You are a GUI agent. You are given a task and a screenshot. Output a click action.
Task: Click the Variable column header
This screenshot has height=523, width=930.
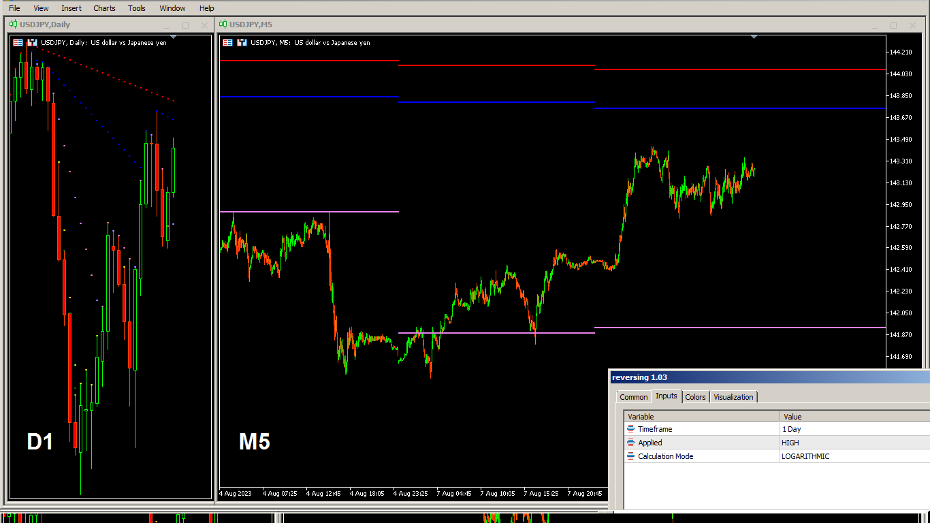[x=701, y=416]
